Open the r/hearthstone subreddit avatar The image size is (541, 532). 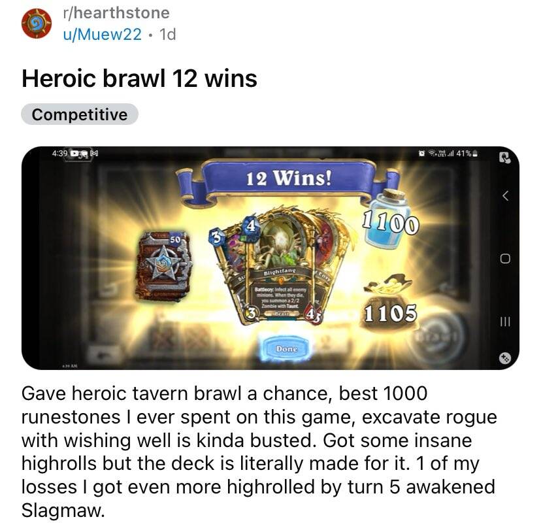click(36, 24)
